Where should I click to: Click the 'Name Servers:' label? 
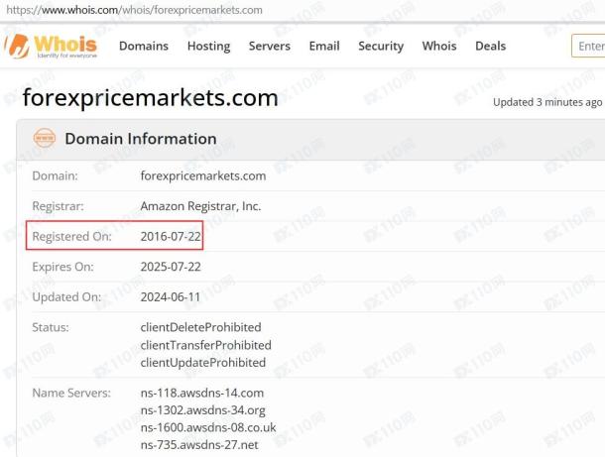[x=71, y=393]
